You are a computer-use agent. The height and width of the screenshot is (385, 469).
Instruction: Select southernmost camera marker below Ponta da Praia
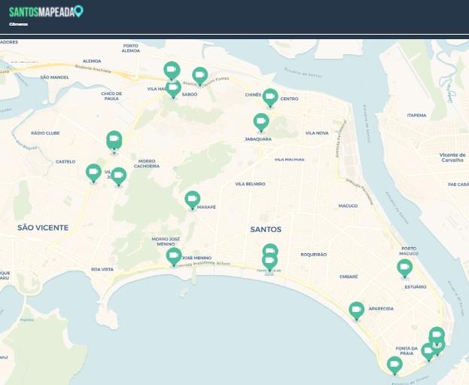pyautogui.click(x=394, y=365)
